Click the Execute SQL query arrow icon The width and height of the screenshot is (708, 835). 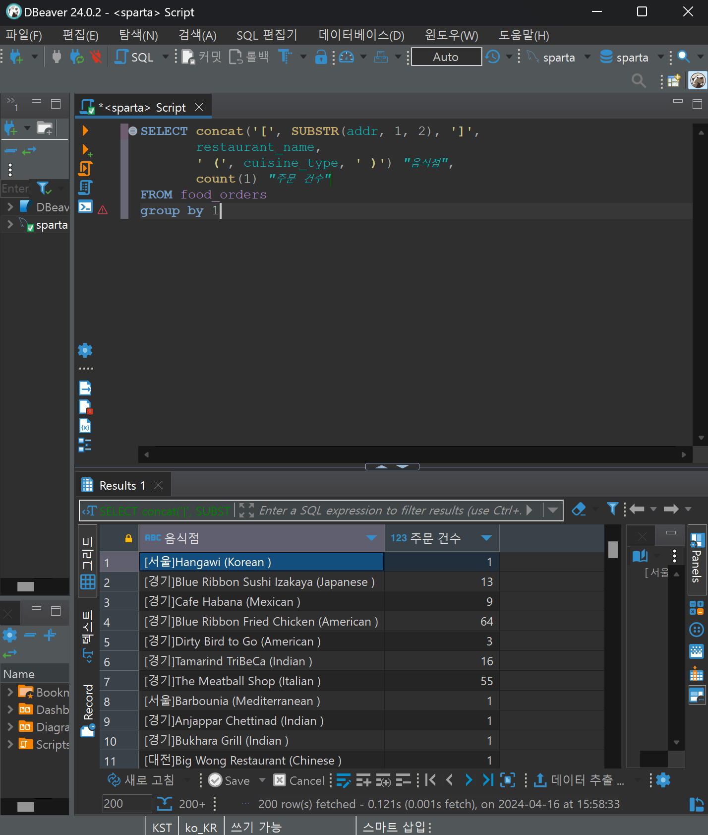[x=85, y=130]
